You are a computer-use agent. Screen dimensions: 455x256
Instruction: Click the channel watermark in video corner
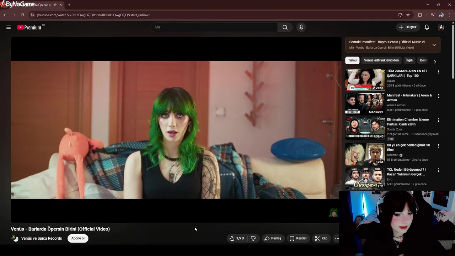point(333,213)
